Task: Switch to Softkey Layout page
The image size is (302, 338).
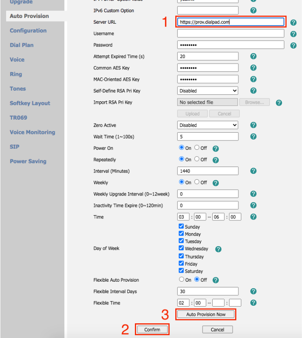Action: coord(30,103)
